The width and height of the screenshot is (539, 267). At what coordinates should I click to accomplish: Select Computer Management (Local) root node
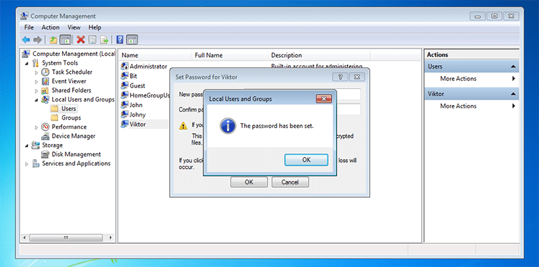73,54
